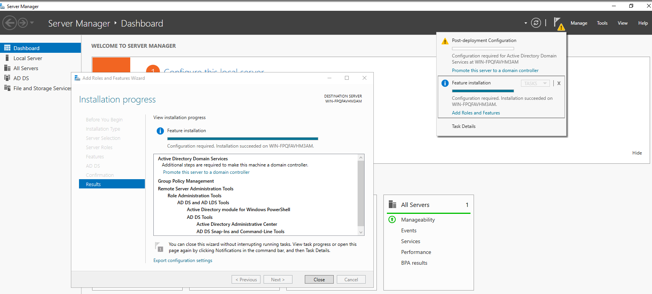This screenshot has height=294, width=652.
Task: Open navigation history dropdown arrow
Action: (x=32, y=23)
